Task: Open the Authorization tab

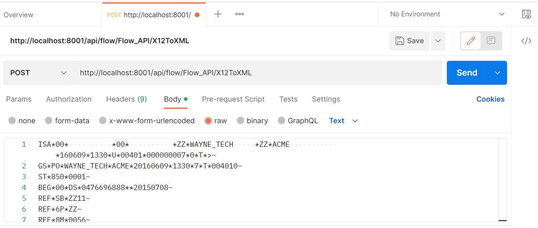Action: click(x=69, y=99)
